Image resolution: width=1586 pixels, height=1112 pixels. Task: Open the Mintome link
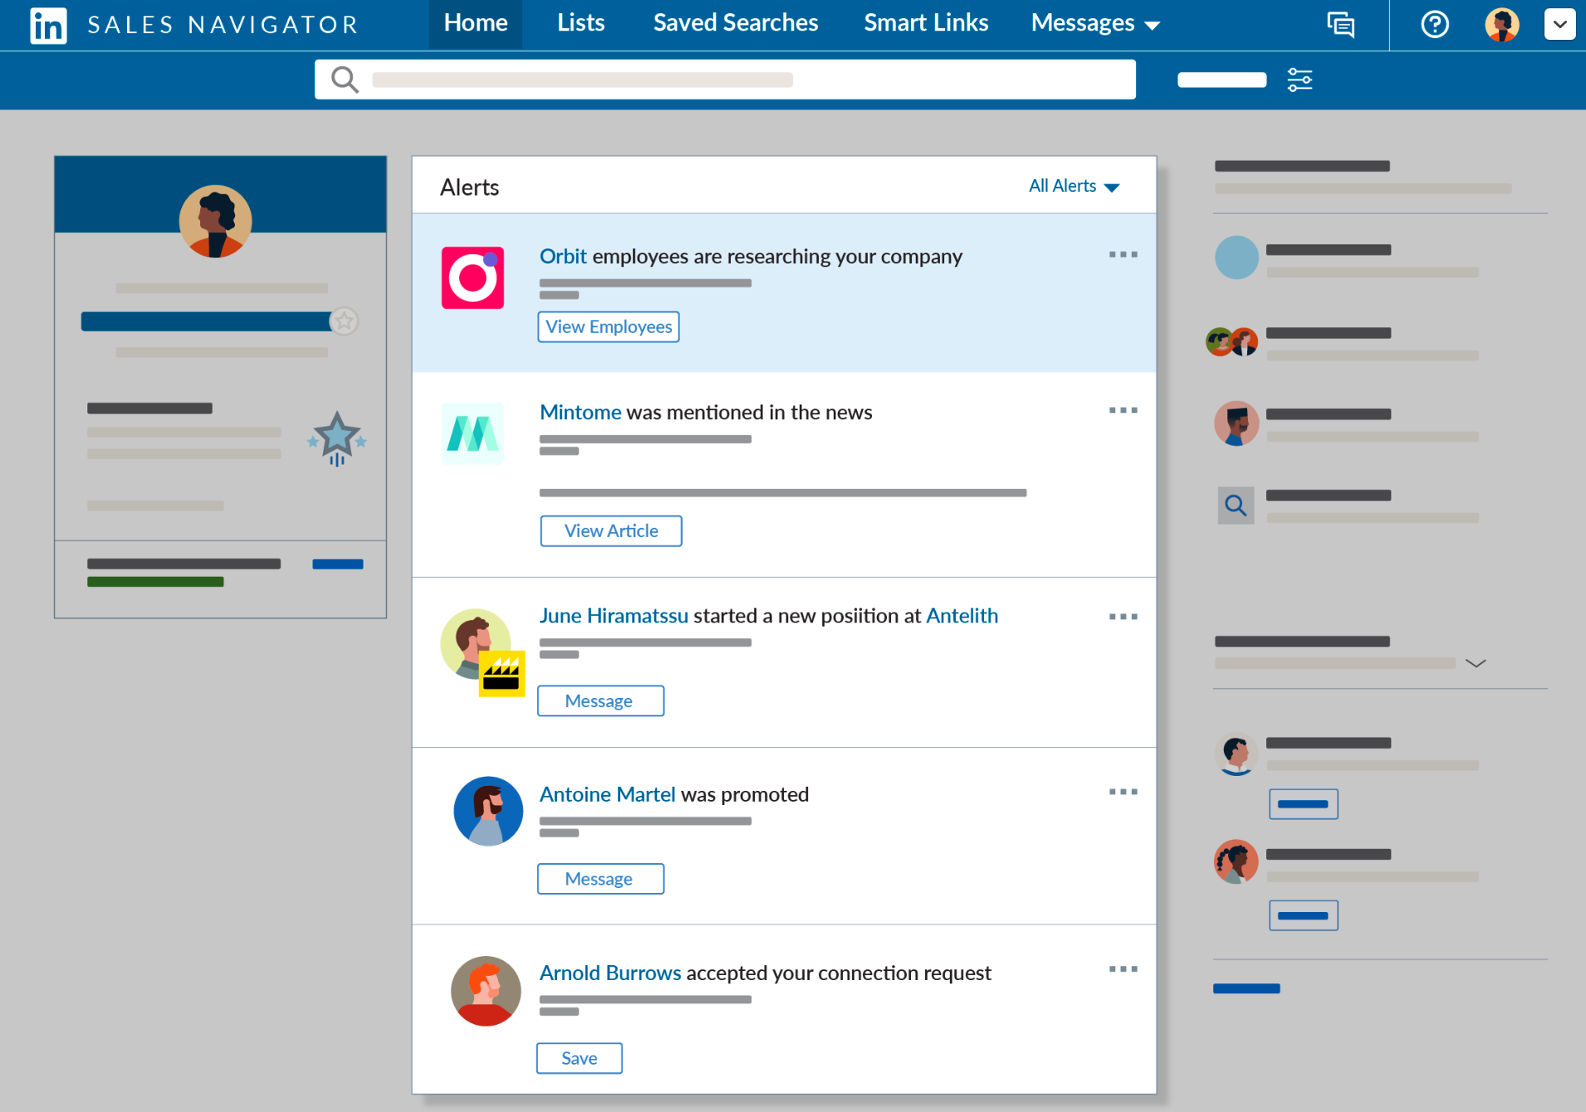point(580,412)
